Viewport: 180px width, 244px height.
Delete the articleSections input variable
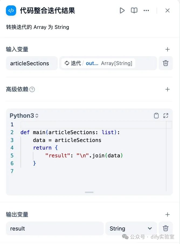pos(165,63)
